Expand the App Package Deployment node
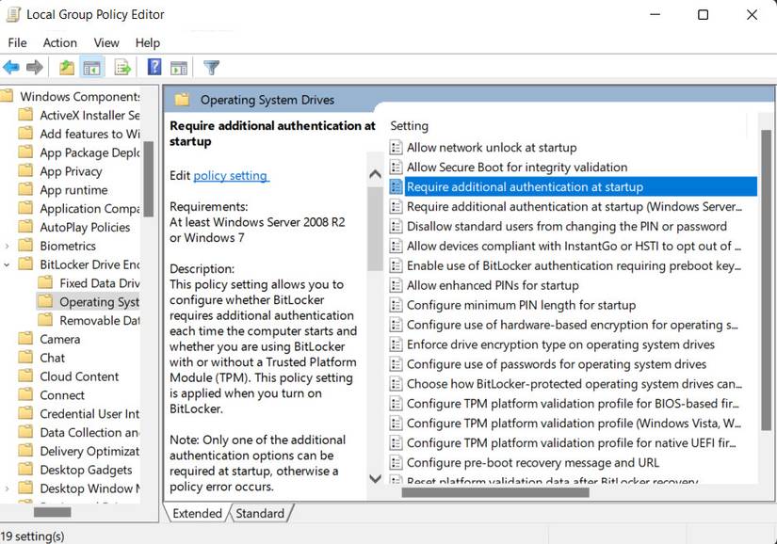This screenshot has height=544, width=777. [5, 152]
